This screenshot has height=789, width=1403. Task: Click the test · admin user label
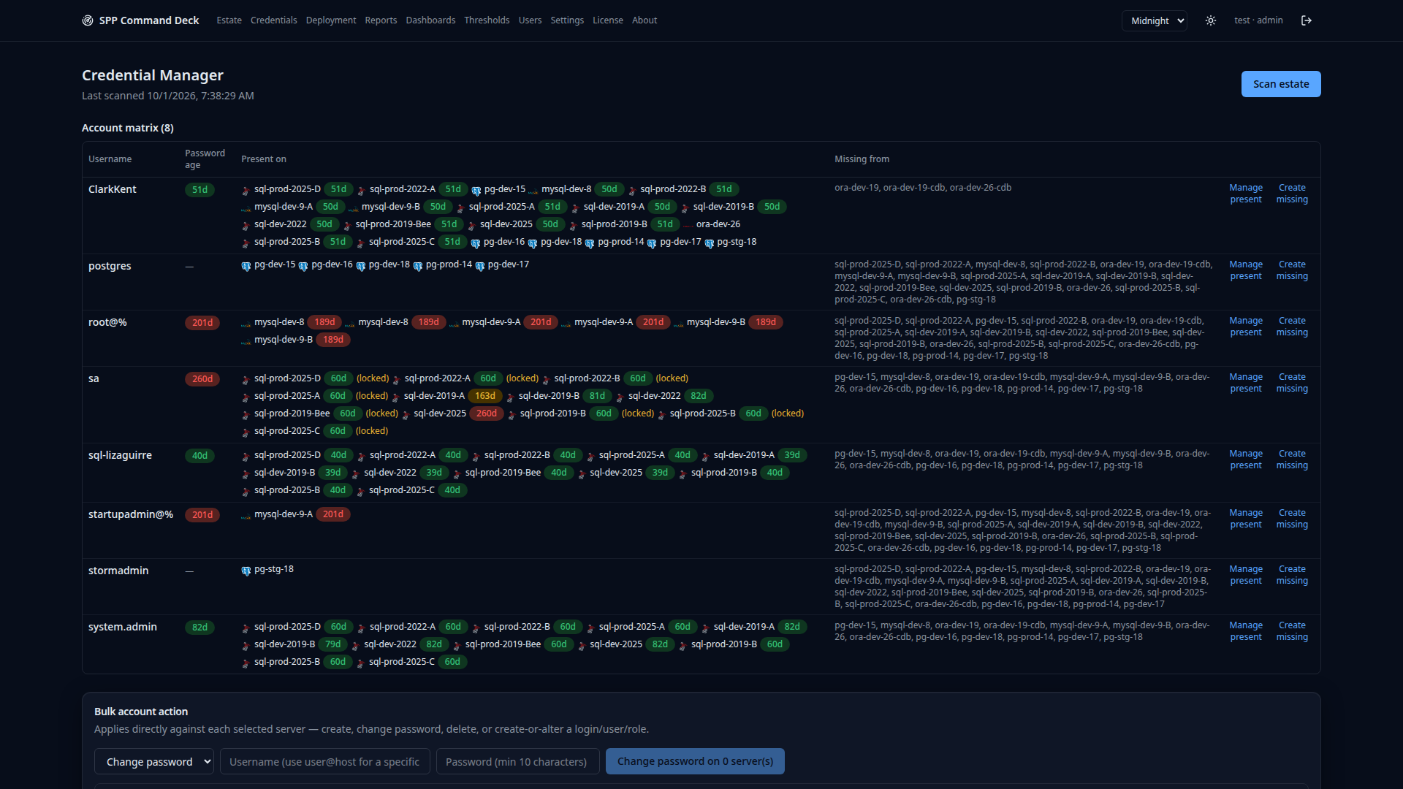[x=1258, y=20]
